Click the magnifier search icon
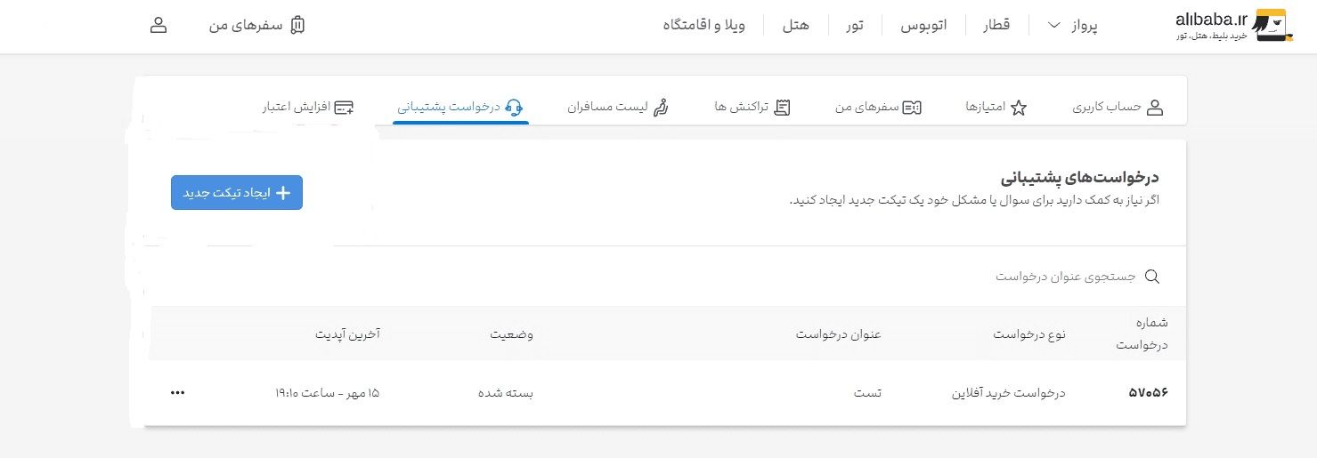Screen dimensions: 1317x458 coord(1151,277)
